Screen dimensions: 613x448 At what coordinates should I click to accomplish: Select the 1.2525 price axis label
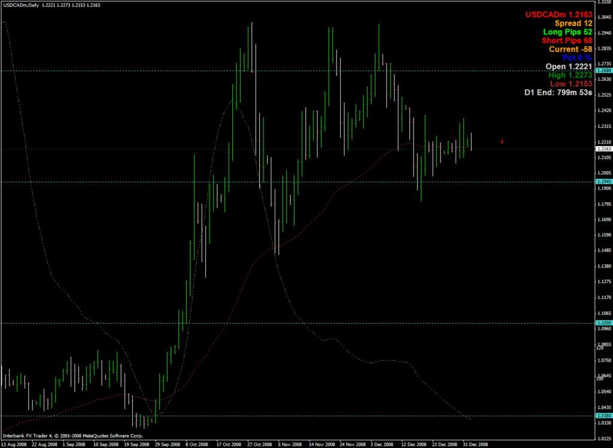(x=604, y=95)
